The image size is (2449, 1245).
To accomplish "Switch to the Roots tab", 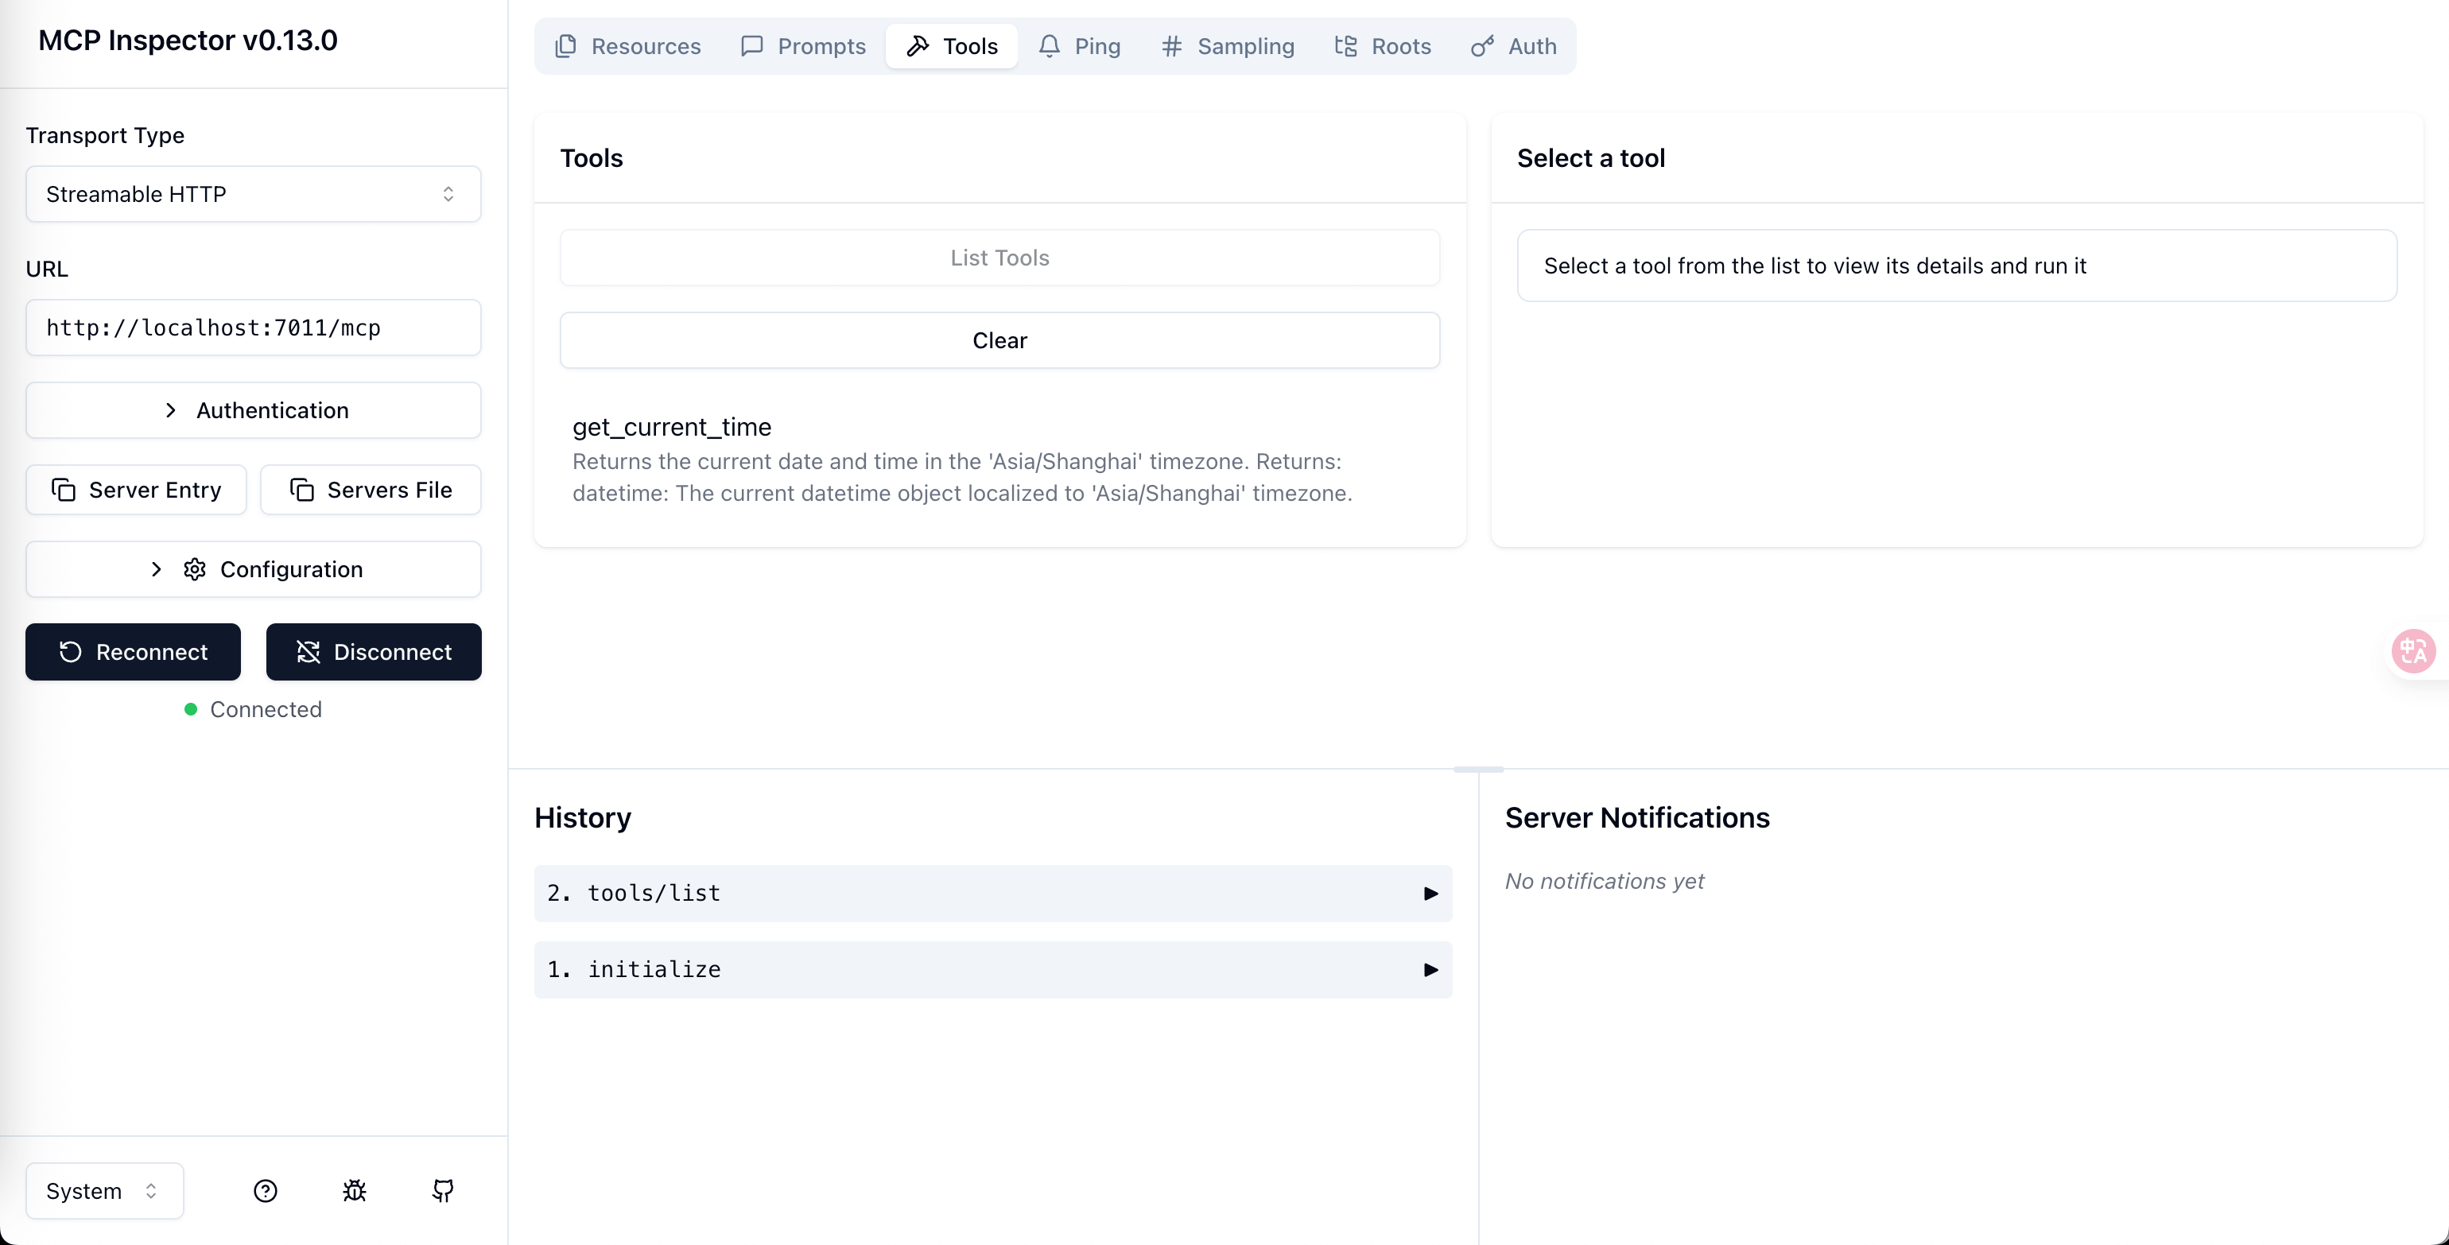I will pyautogui.click(x=1382, y=45).
